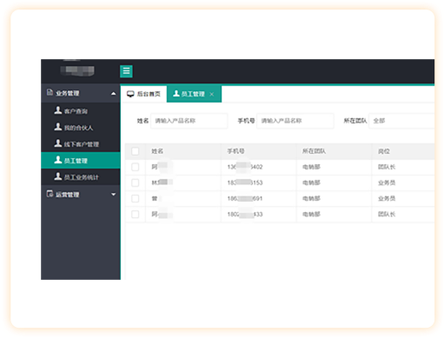Open 我的合伙人 in the sidebar
The height and width of the screenshot is (339, 444).
tap(81, 128)
